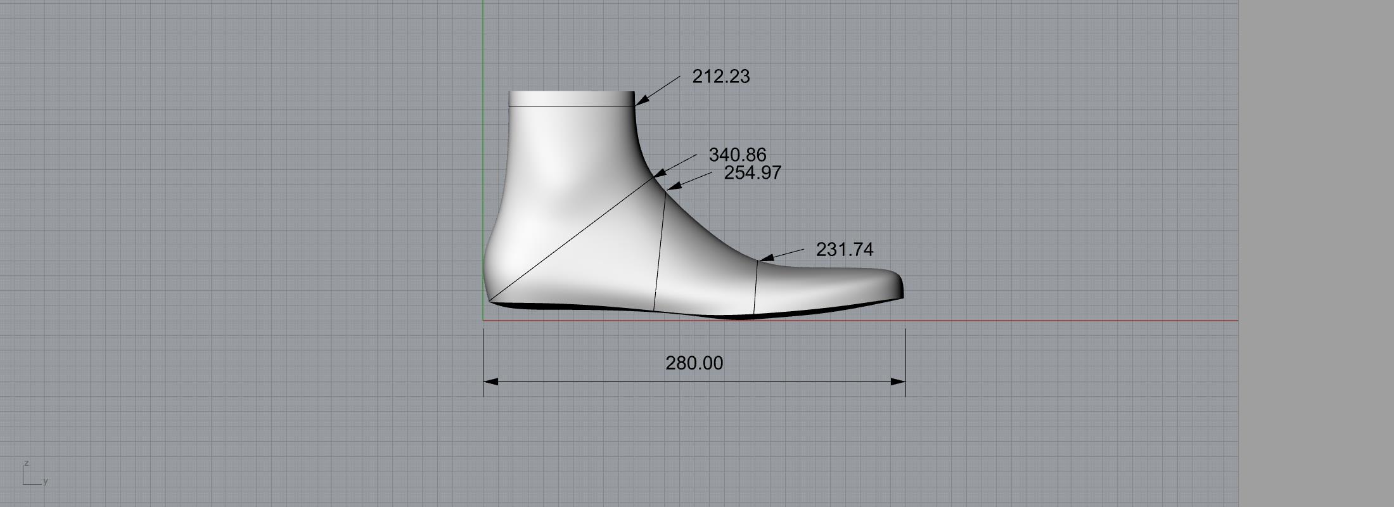Select the 254.97 measurement annotation
The height and width of the screenshot is (507, 1394).
(x=753, y=172)
